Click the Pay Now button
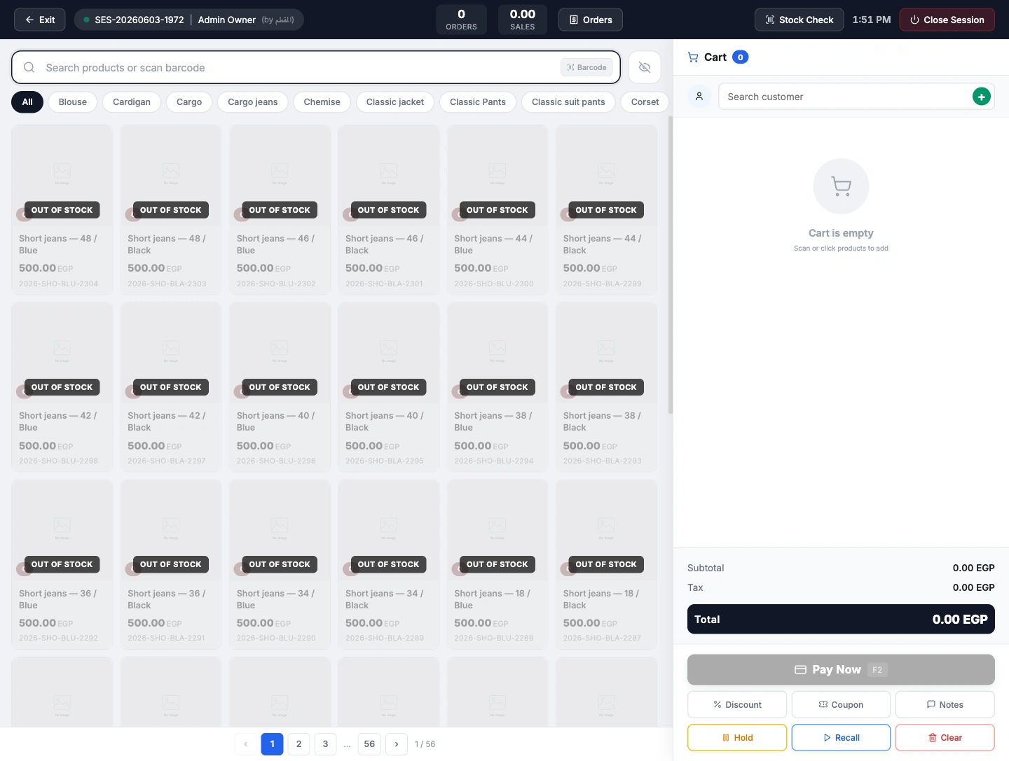The width and height of the screenshot is (1009, 761). coord(841,670)
